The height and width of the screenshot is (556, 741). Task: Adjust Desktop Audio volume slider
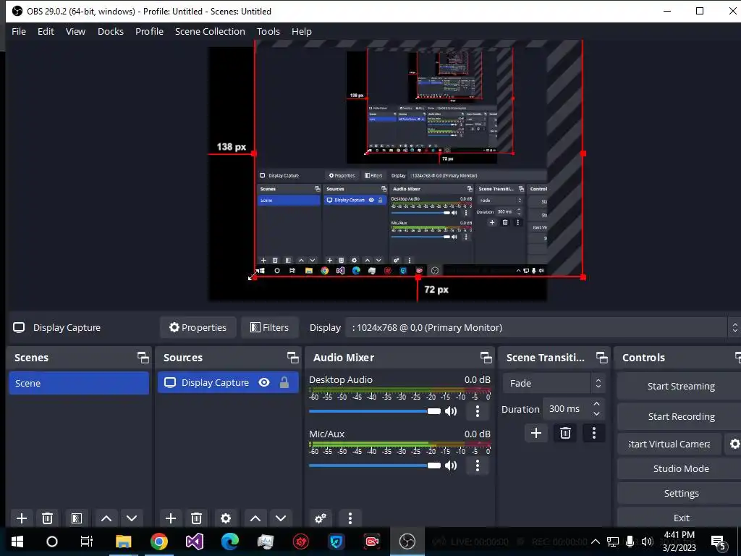point(374,411)
